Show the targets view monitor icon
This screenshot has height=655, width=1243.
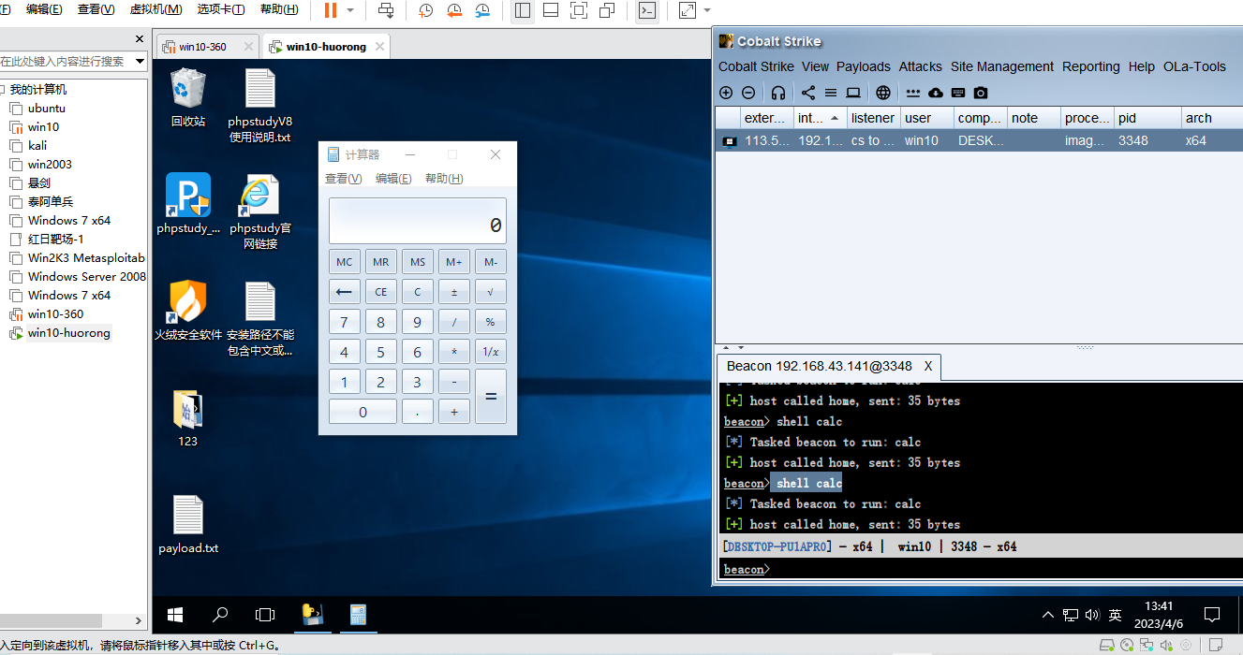tap(853, 93)
